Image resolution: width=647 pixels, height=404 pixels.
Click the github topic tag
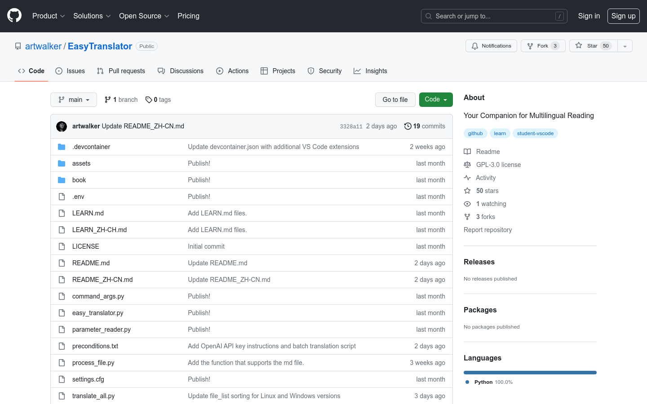[475, 133]
